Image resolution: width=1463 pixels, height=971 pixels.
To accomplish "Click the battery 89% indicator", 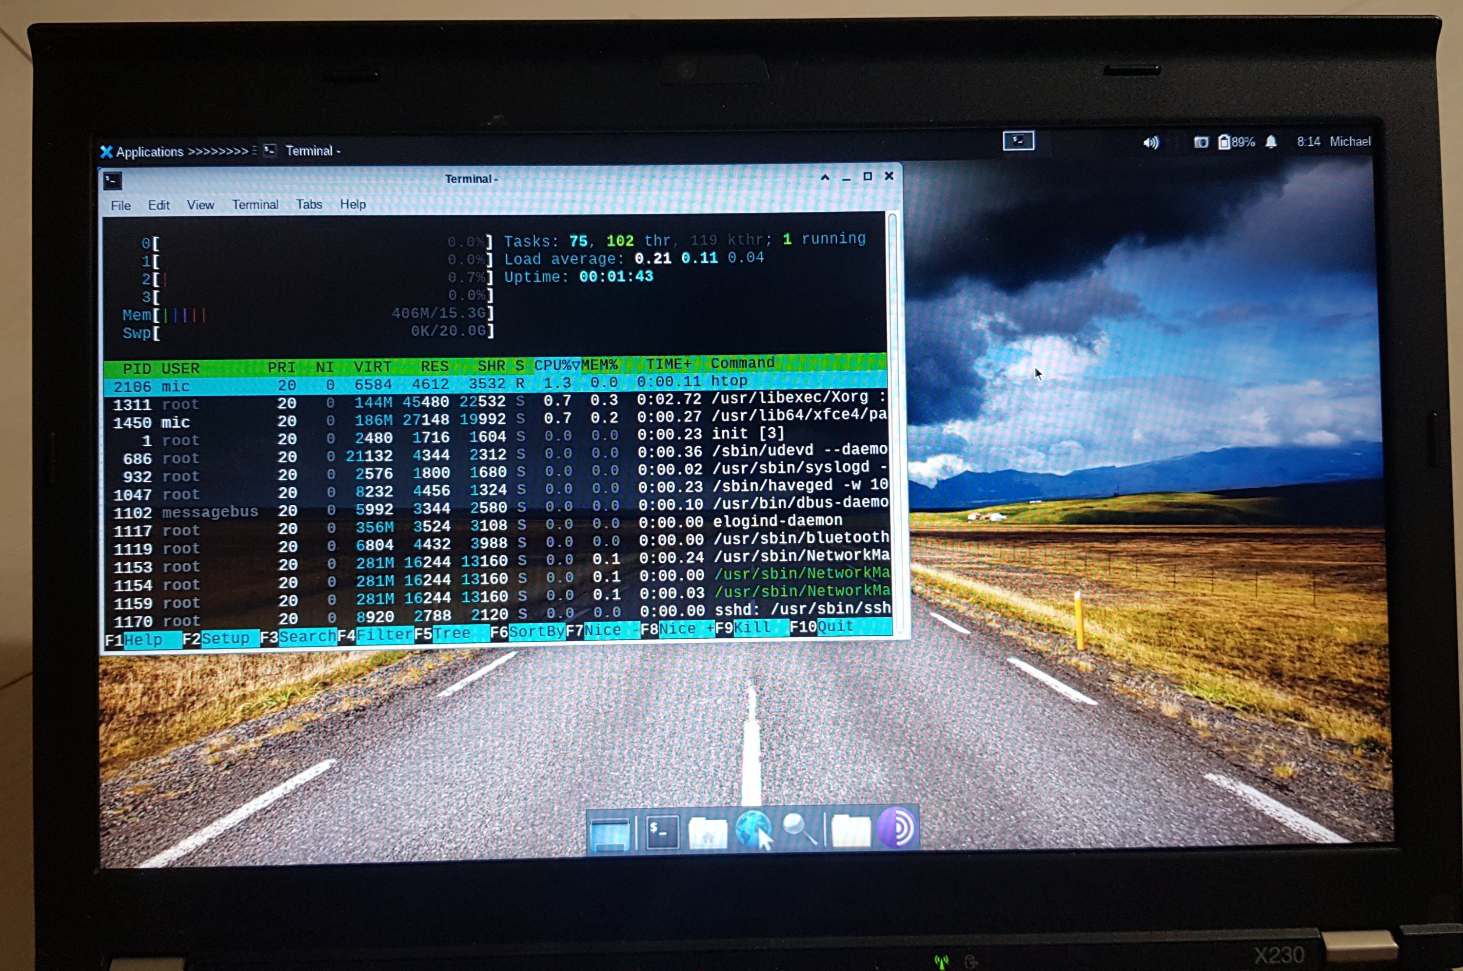I will (1236, 142).
